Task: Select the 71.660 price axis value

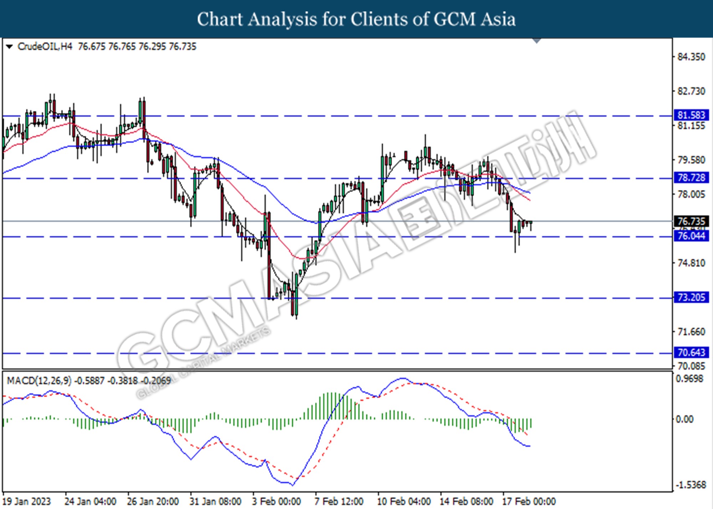Action: (x=691, y=332)
